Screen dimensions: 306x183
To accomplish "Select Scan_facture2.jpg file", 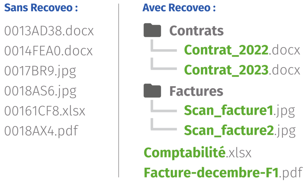I will (240, 131).
